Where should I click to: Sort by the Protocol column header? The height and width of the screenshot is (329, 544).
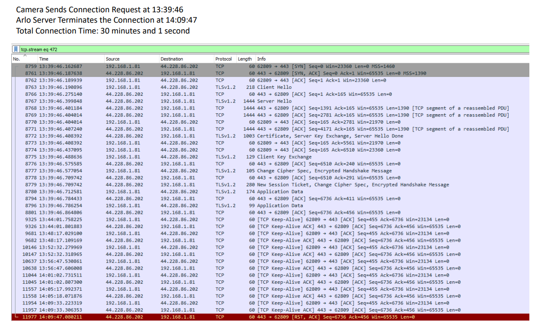click(x=223, y=59)
